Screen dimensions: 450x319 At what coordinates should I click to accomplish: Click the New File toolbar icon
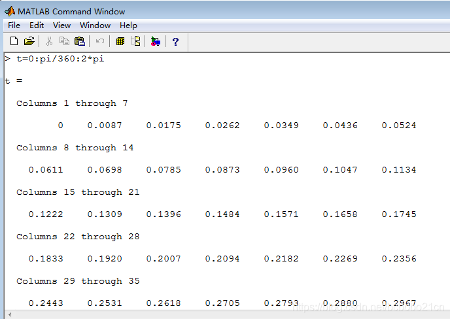pyautogui.click(x=14, y=41)
